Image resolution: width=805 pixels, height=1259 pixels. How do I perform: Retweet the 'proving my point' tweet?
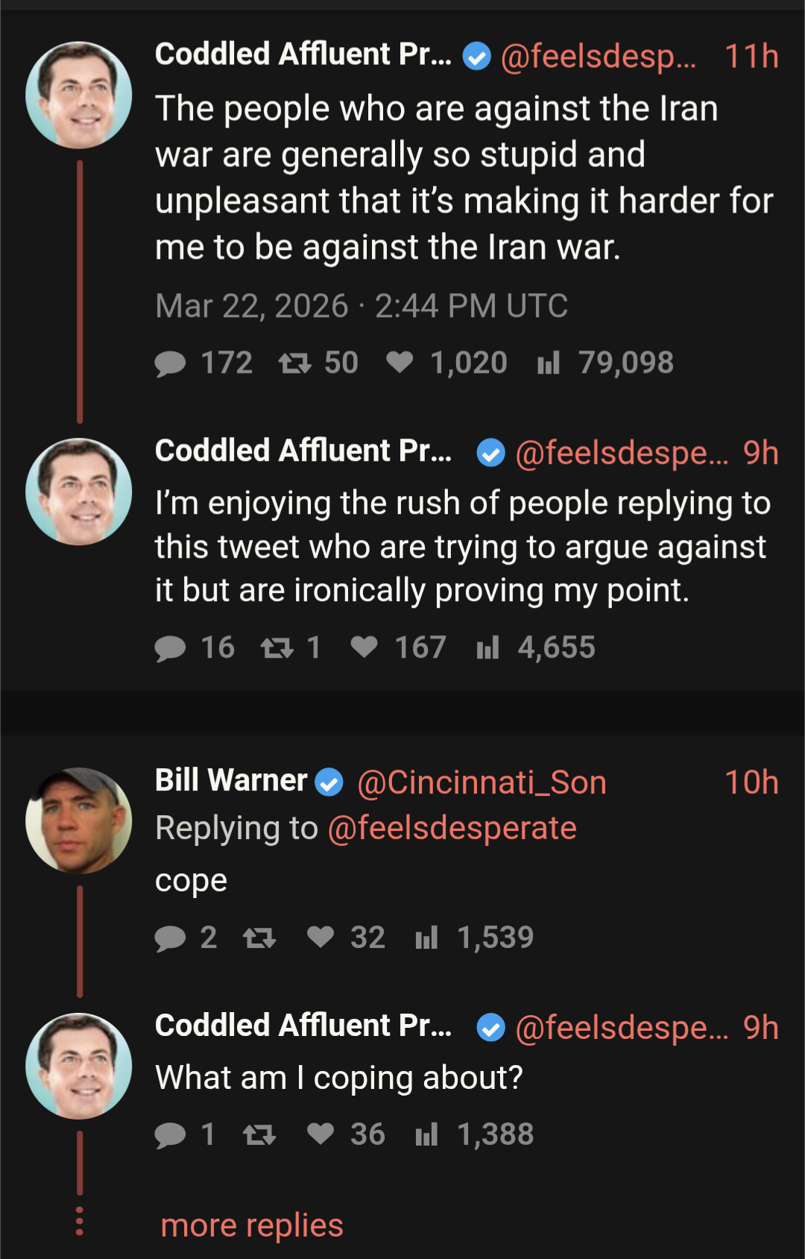277,648
